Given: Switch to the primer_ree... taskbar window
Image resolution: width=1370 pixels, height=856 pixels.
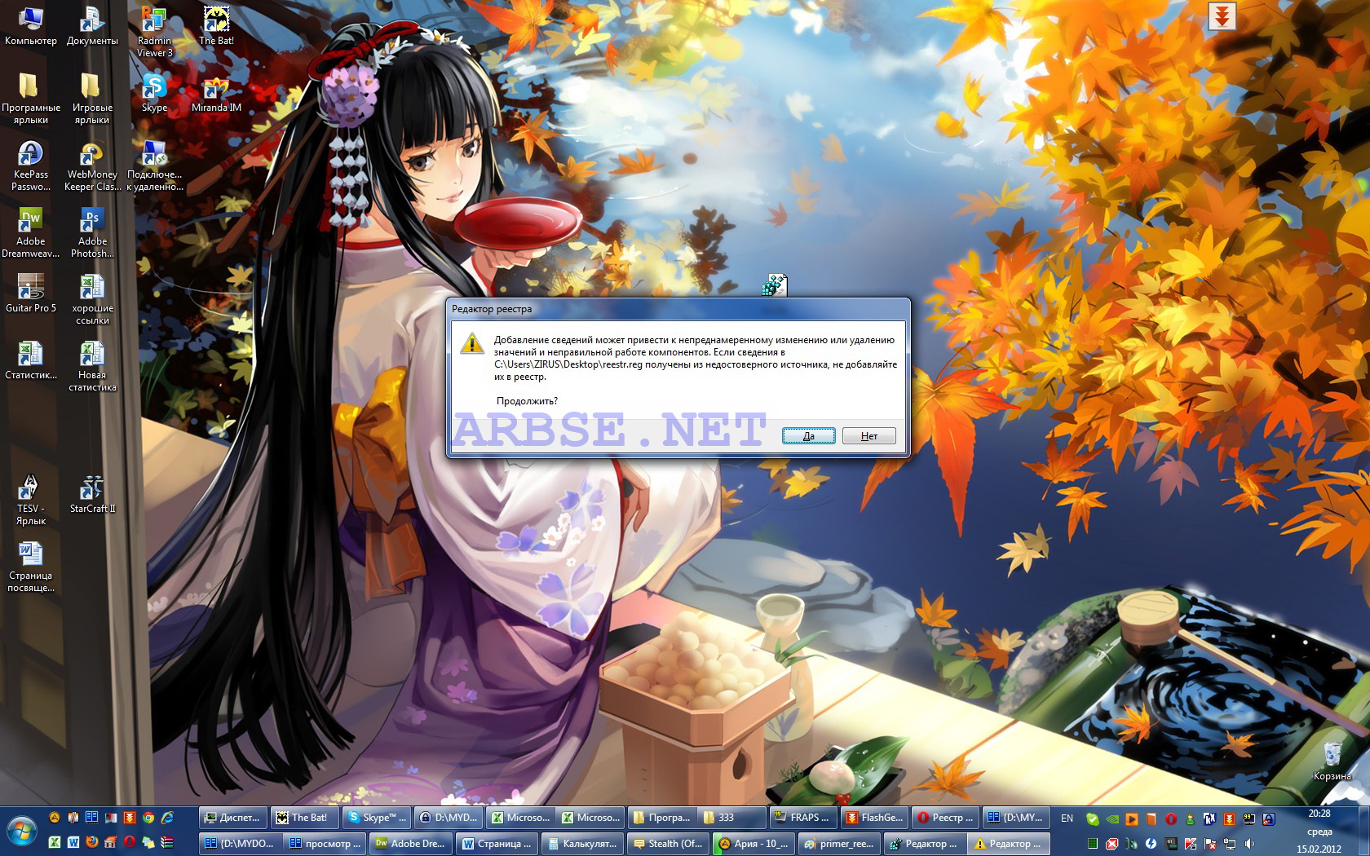Looking at the screenshot, I should (x=839, y=844).
